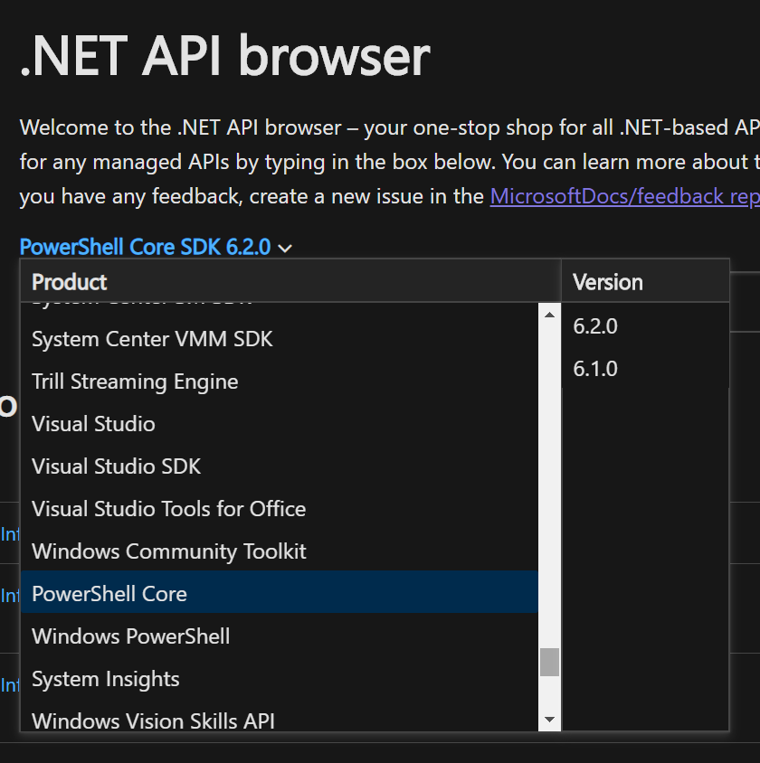Select Windows Community Toolkit product

(x=168, y=551)
